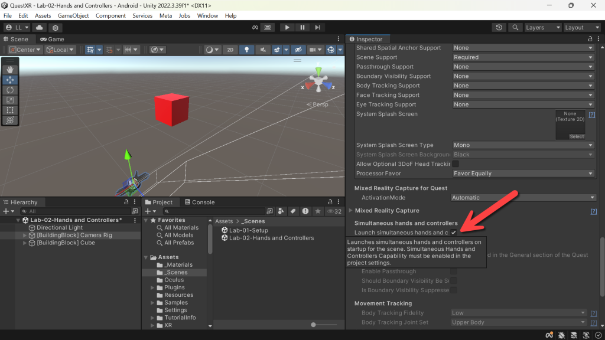Click the Step frame button
605x340 pixels.
tap(317, 27)
